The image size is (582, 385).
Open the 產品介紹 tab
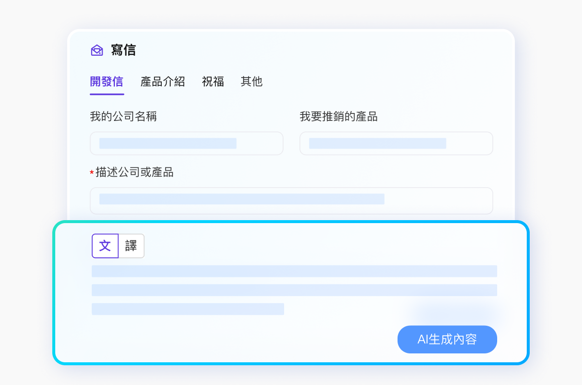coord(163,81)
